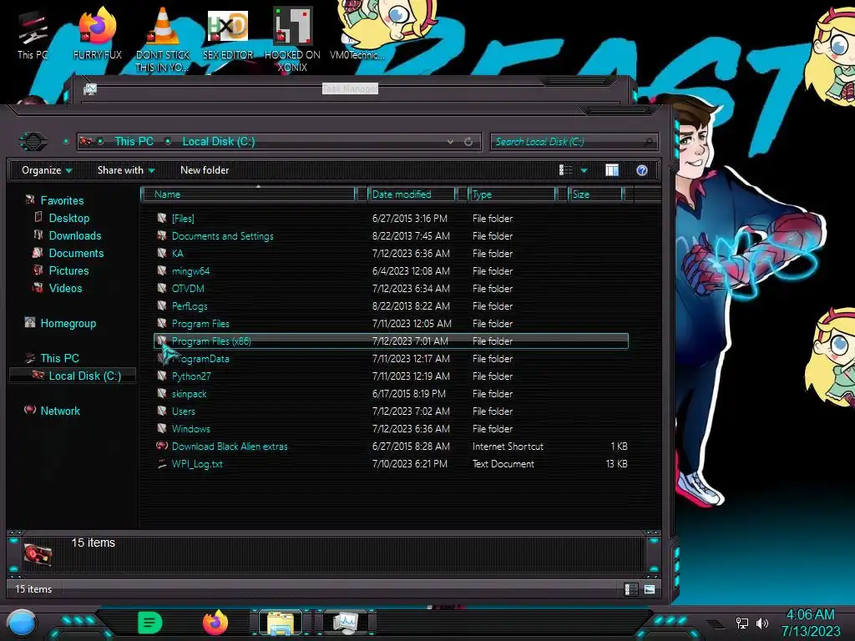This screenshot has width=855, height=641.
Task: Click the WPI_Log.txt file icon
Action: [x=162, y=464]
